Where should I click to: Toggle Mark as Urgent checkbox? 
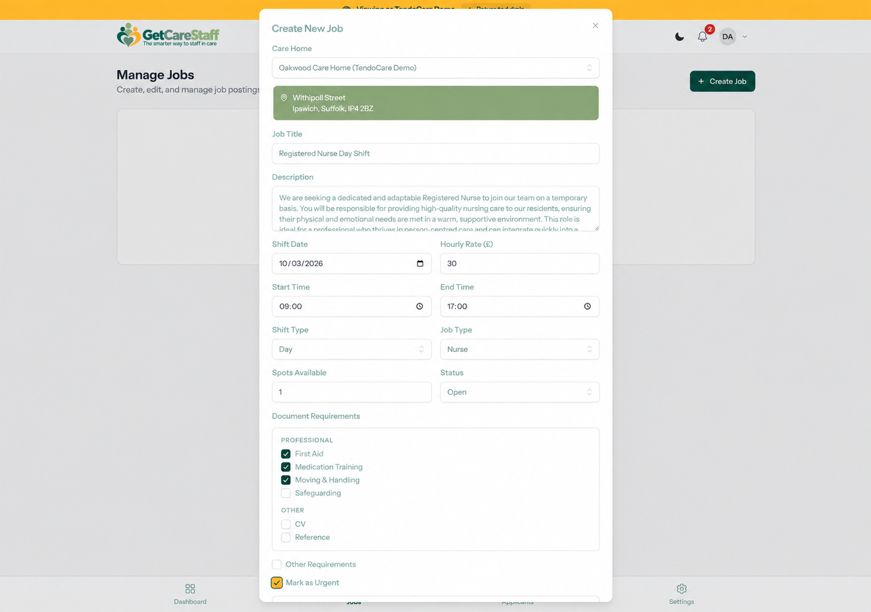277,582
